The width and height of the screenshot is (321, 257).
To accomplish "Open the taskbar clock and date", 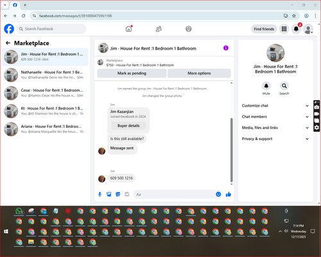I will [x=299, y=231].
